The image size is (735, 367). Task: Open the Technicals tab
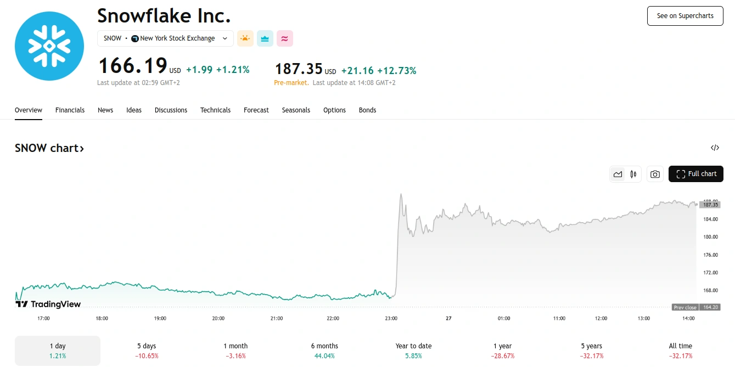point(215,110)
